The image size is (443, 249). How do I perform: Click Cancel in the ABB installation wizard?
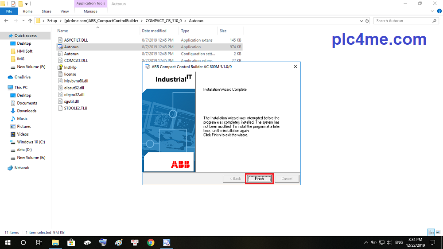pos(287,179)
